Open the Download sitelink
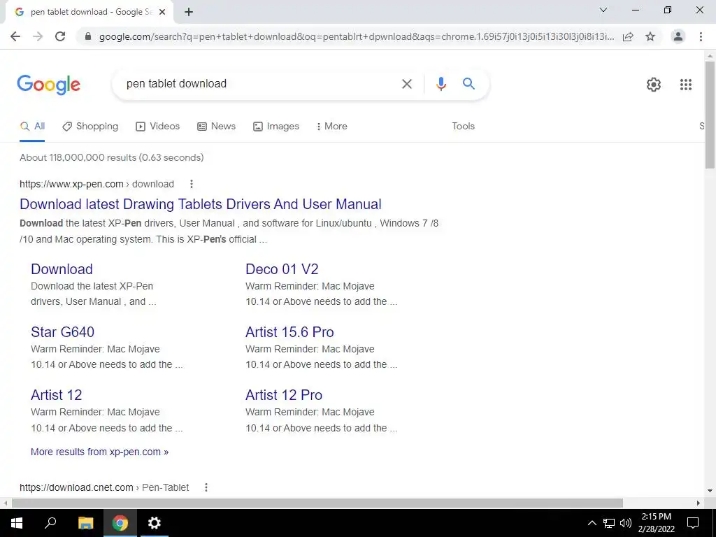Image resolution: width=716 pixels, height=537 pixels. click(x=62, y=269)
